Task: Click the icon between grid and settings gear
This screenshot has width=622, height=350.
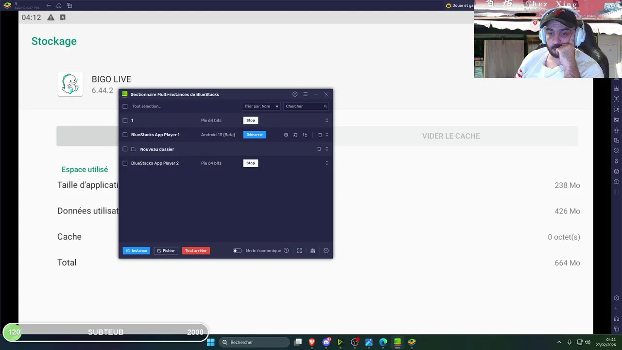Action: click(x=312, y=251)
